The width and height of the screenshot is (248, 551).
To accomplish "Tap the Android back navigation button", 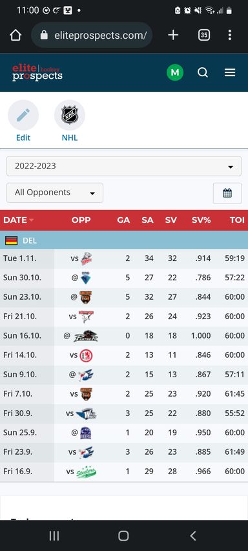I will (x=193, y=535).
